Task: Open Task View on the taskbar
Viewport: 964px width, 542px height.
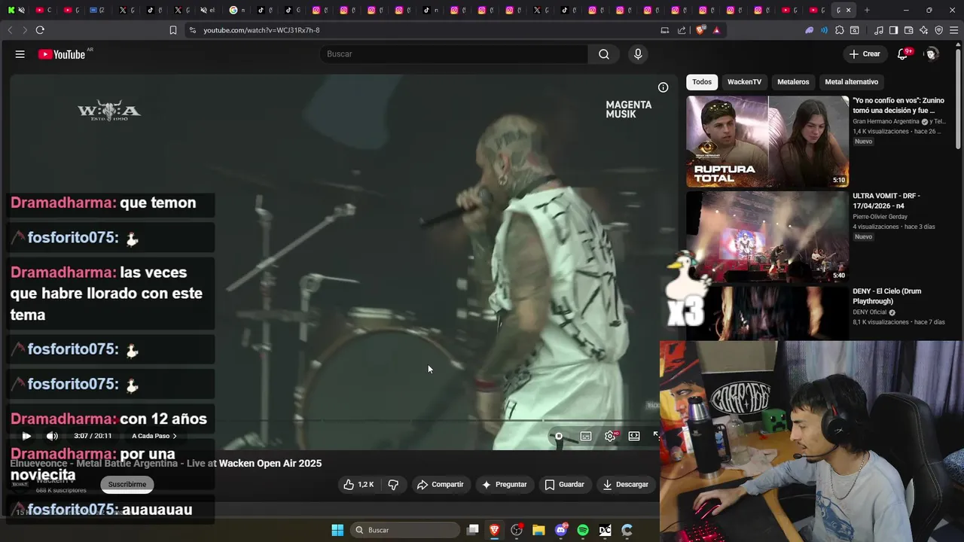Action: coord(473,530)
